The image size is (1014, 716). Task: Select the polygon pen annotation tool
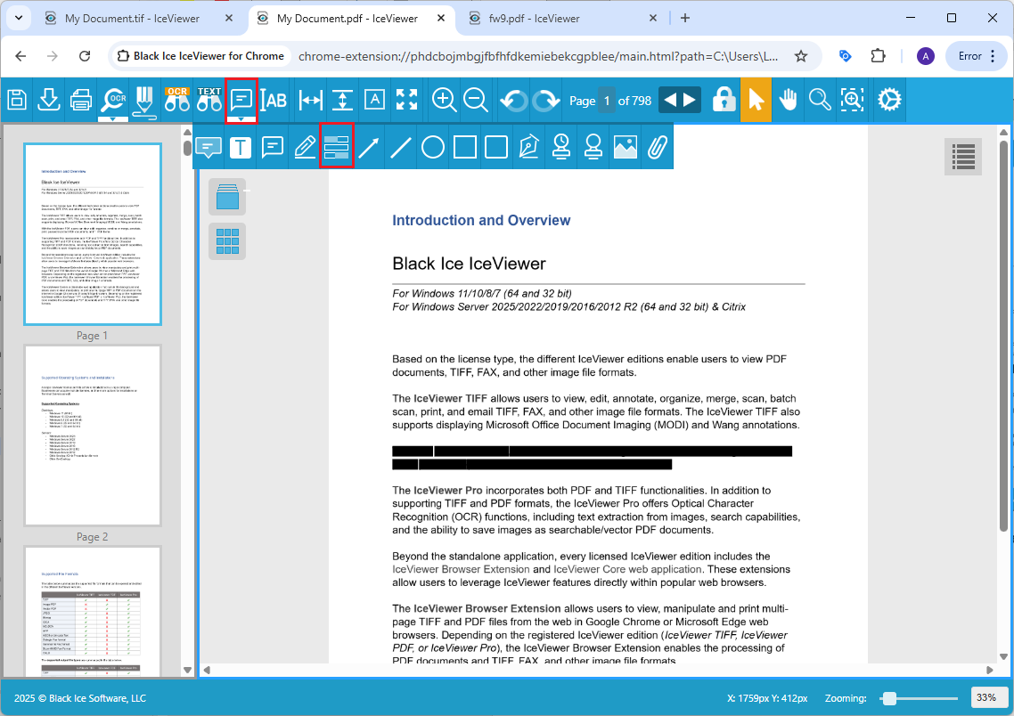pos(529,147)
